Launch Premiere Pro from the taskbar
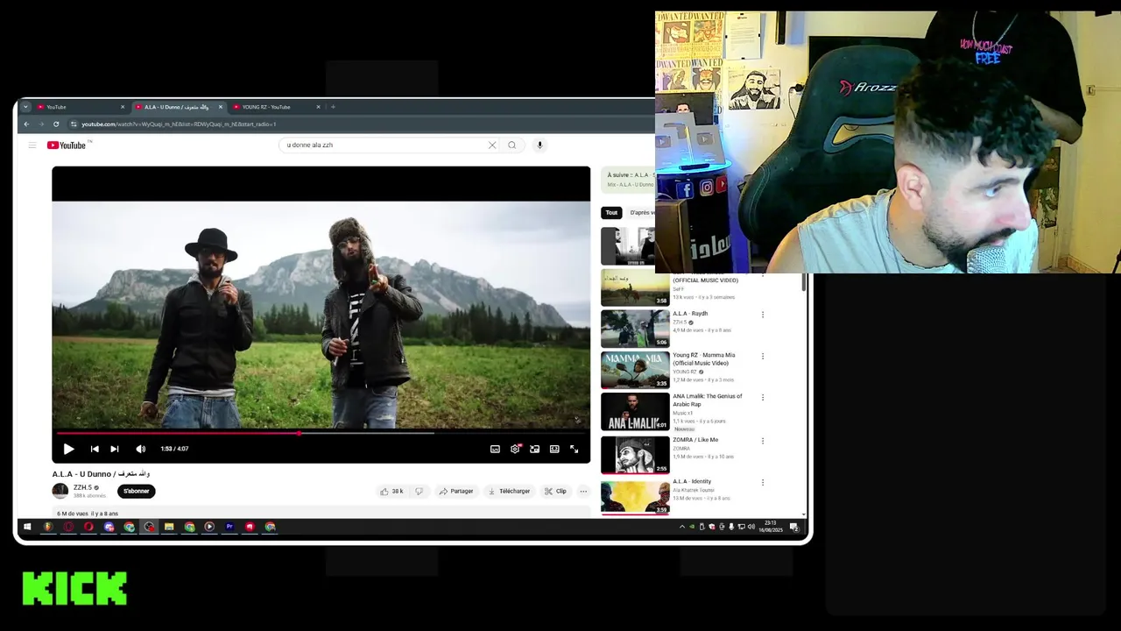 [x=229, y=527]
